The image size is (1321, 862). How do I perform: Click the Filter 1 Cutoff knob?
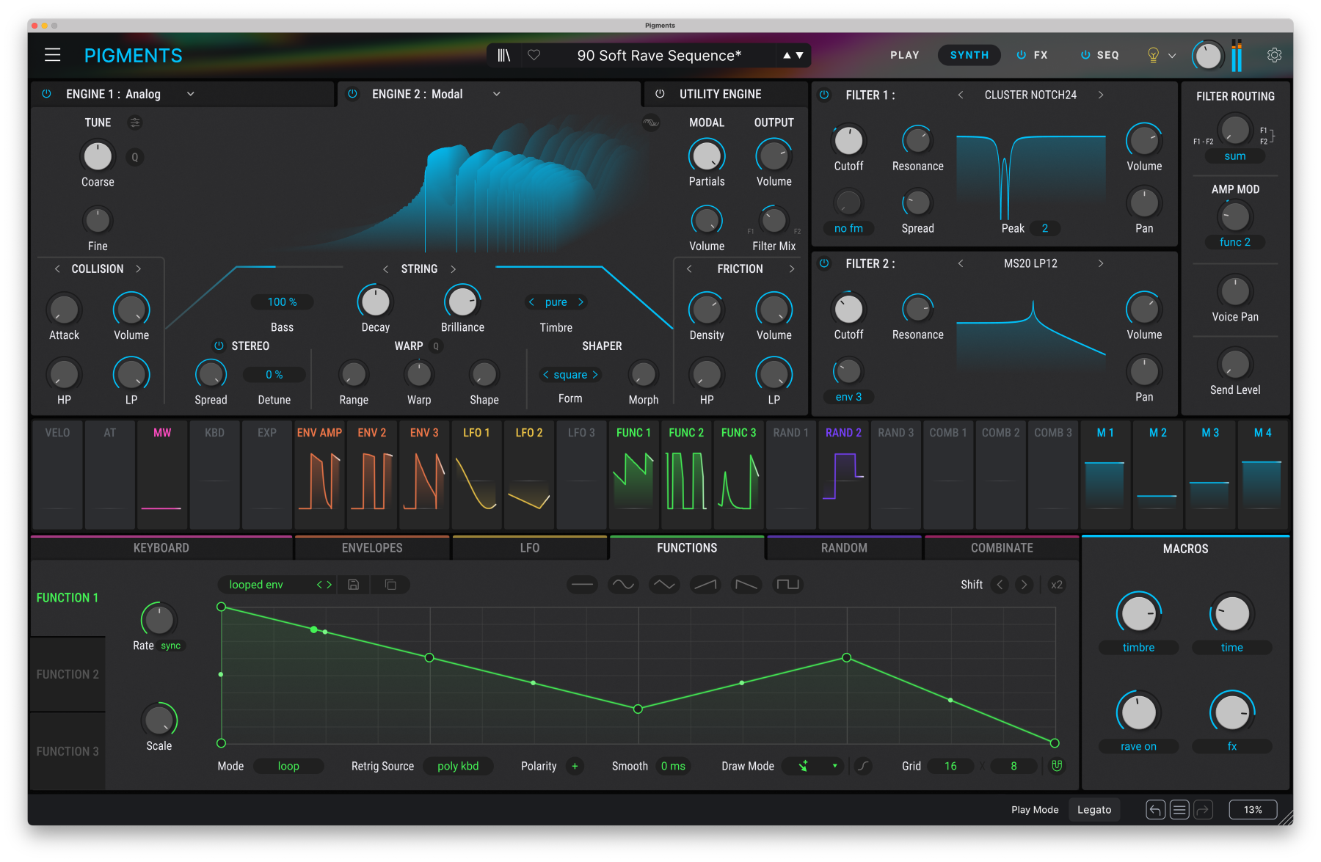click(848, 141)
